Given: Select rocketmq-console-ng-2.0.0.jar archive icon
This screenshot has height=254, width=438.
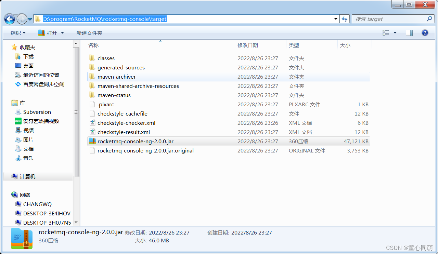Looking at the screenshot, I should [92, 141].
